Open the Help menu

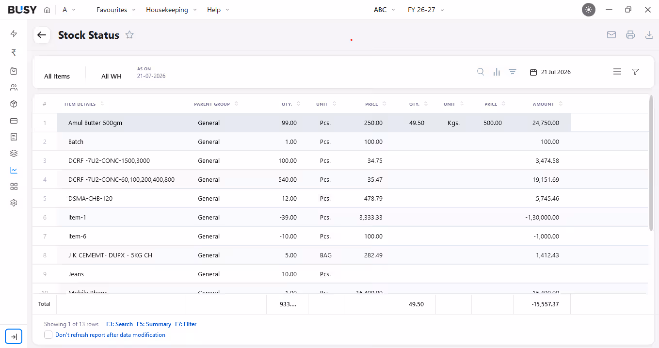[x=218, y=10]
